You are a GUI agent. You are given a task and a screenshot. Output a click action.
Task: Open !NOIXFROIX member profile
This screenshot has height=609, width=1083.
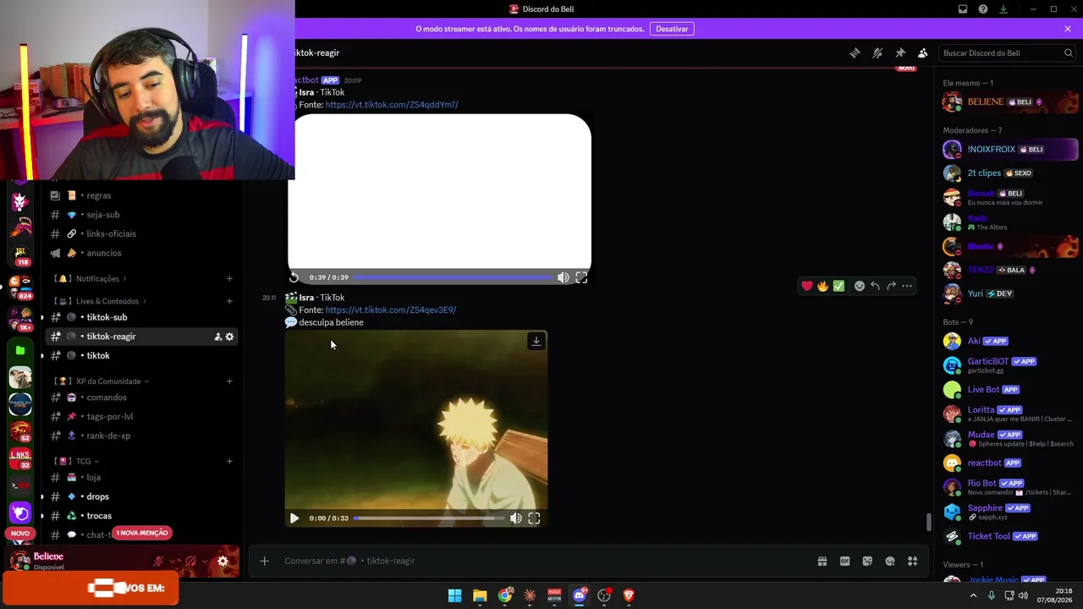coord(1010,150)
